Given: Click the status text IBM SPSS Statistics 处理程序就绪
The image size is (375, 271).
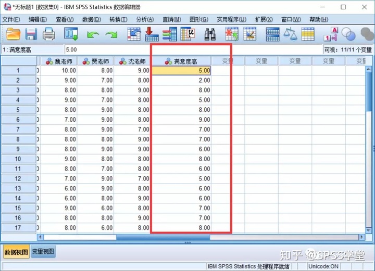Looking at the screenshot, I should coord(248,266).
